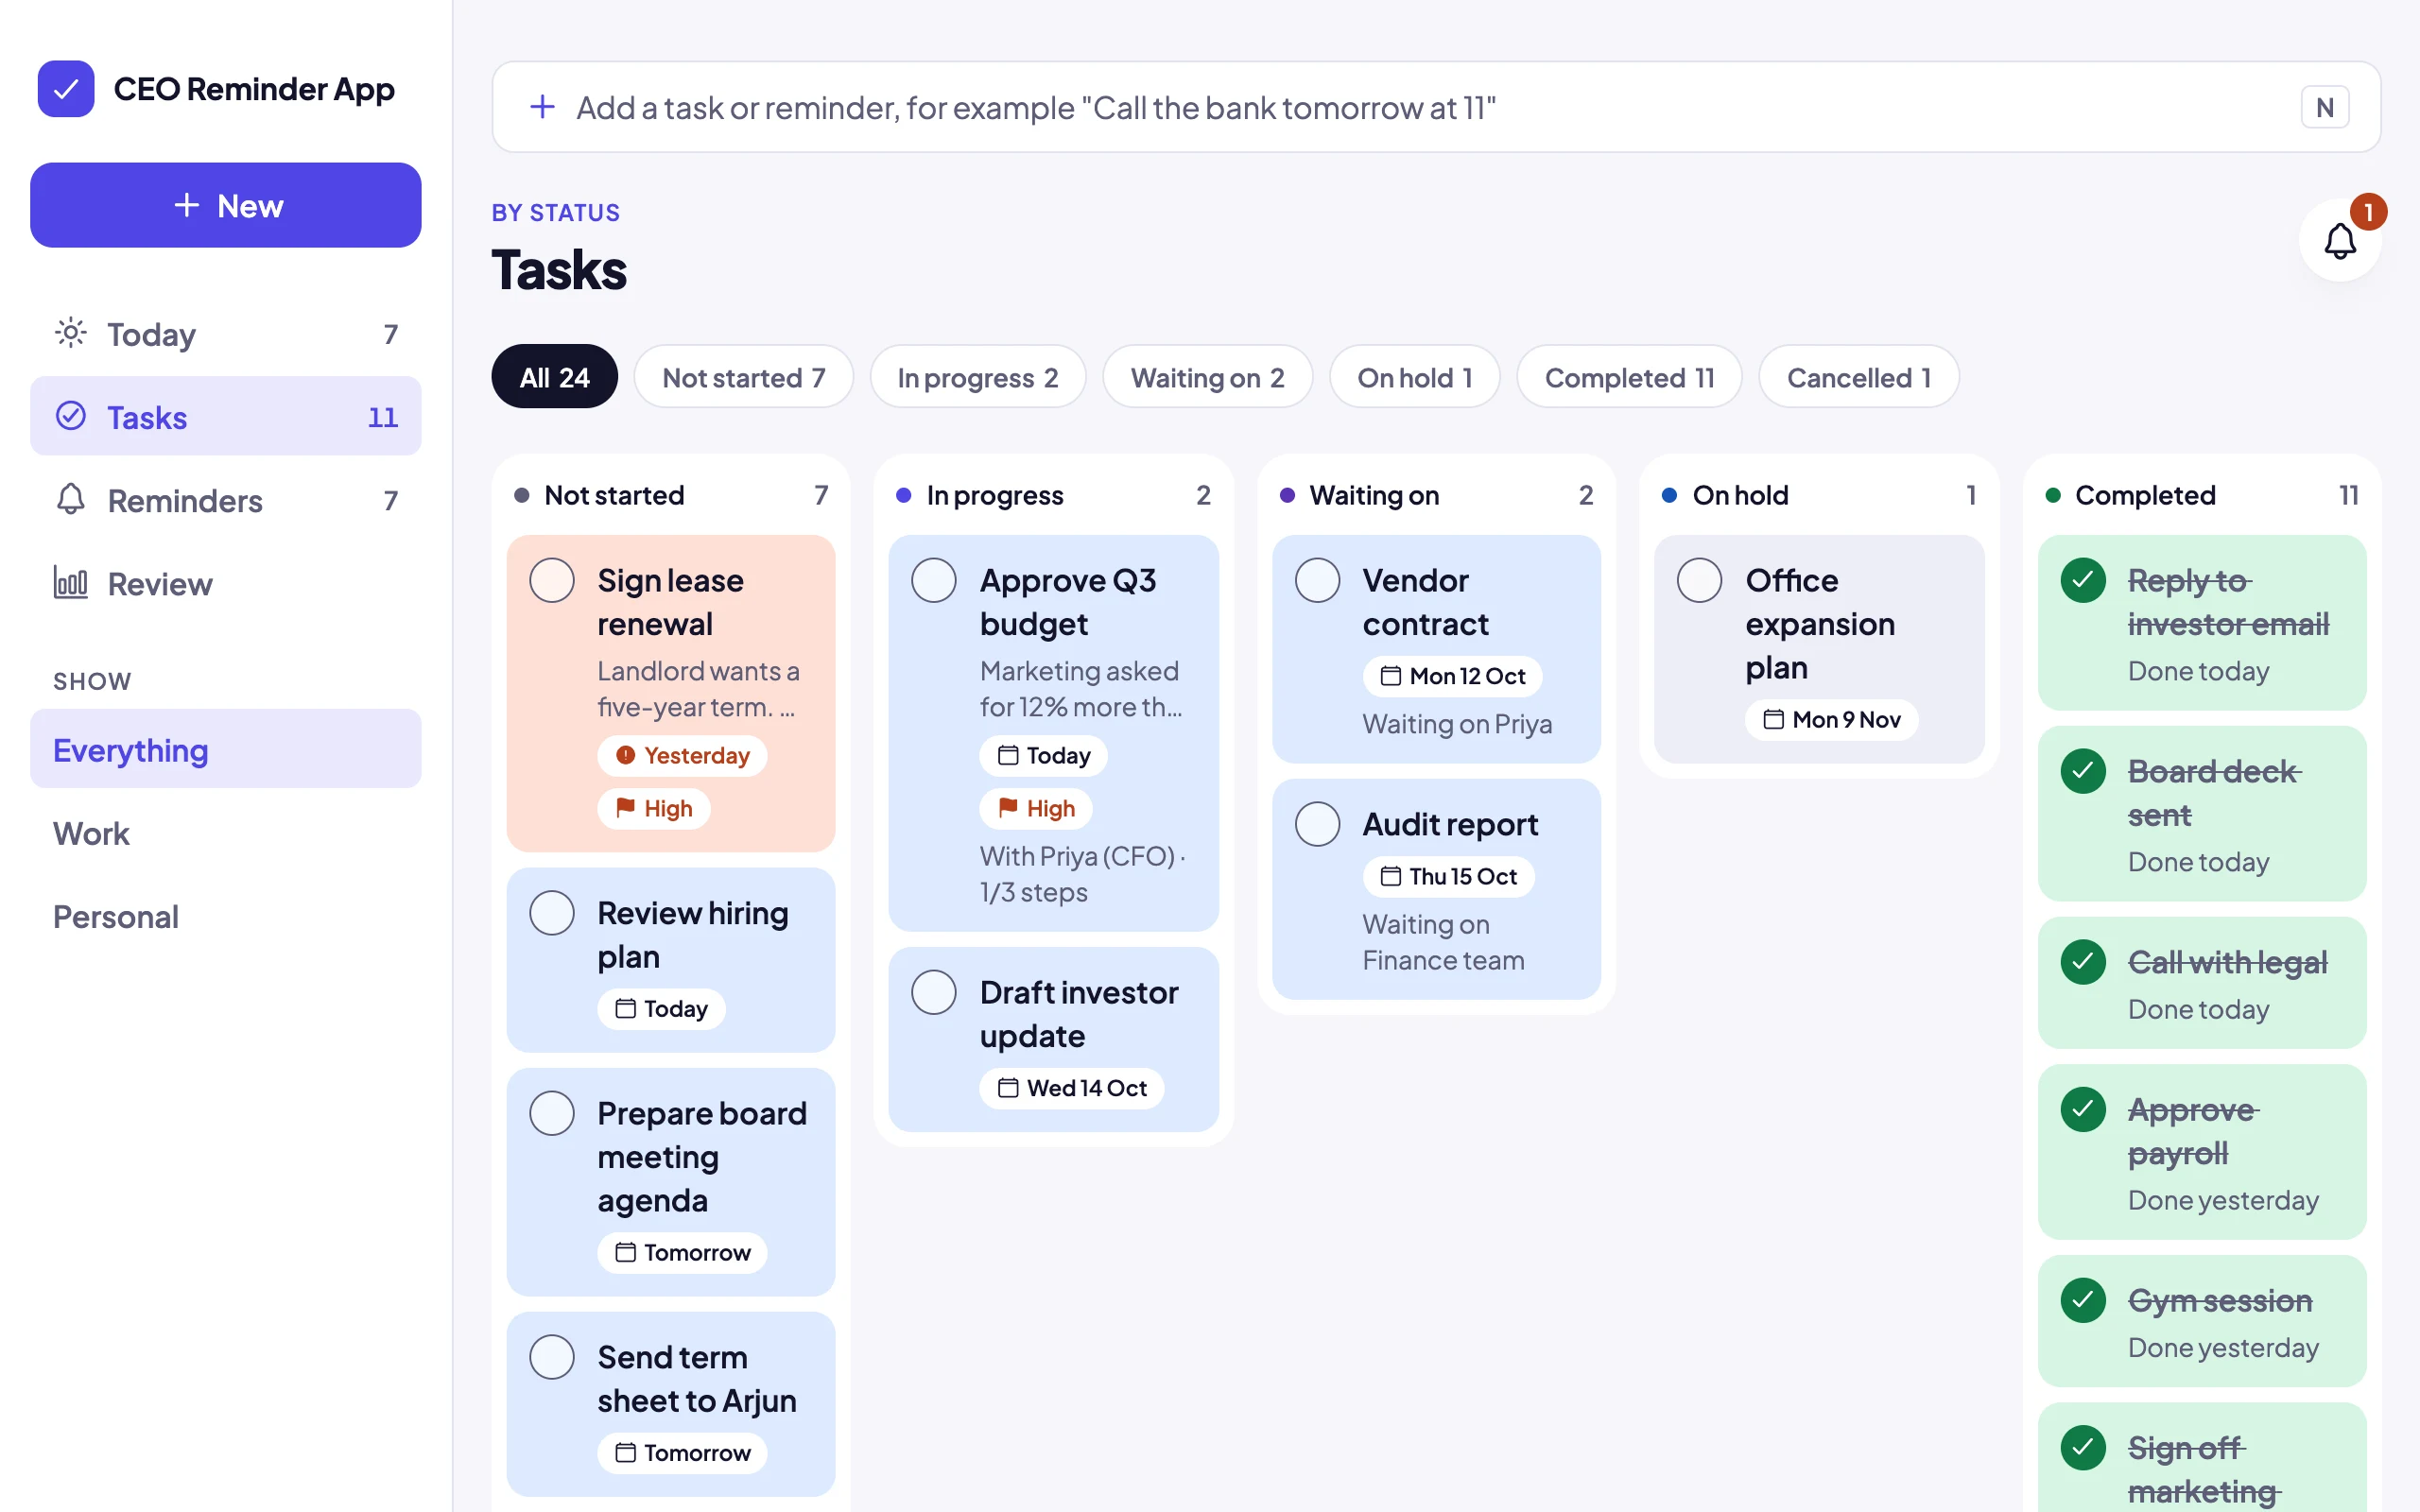
Task: Click the High priority flag on Sign lease renewal
Action: tap(654, 808)
